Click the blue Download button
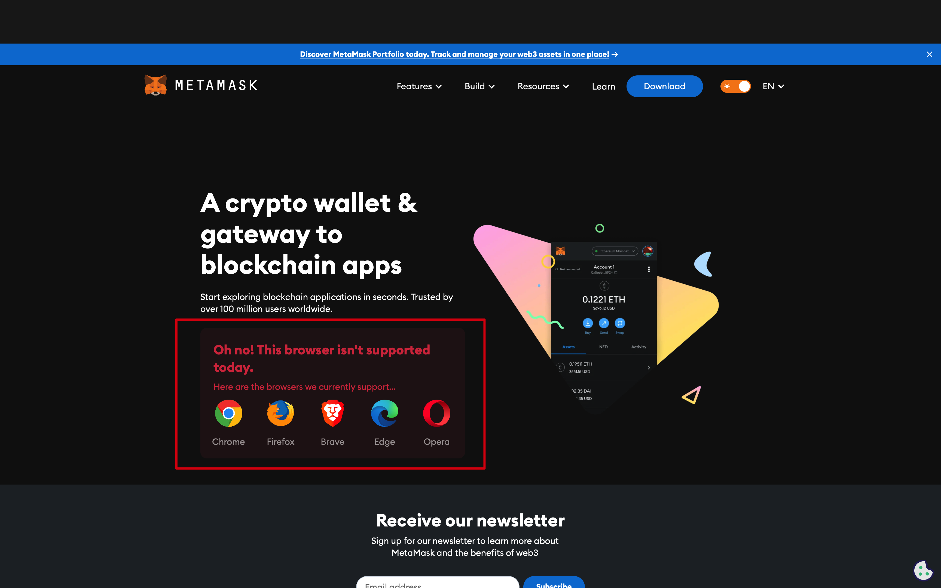The width and height of the screenshot is (941, 588). [x=665, y=86]
